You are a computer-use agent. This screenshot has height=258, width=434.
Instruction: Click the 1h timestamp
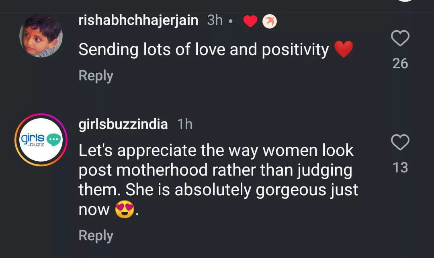pyautogui.click(x=185, y=124)
